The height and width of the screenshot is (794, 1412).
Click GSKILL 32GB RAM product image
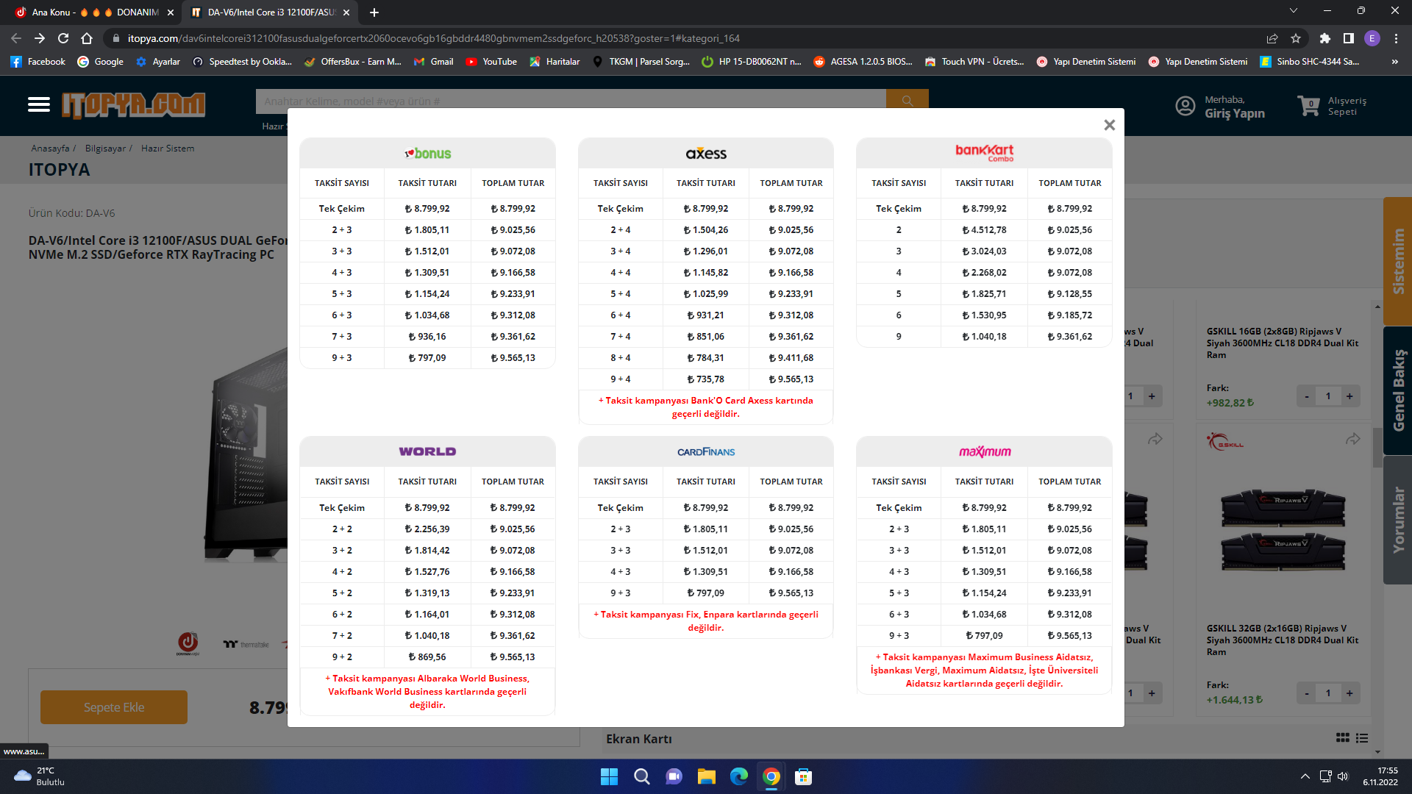(1283, 529)
